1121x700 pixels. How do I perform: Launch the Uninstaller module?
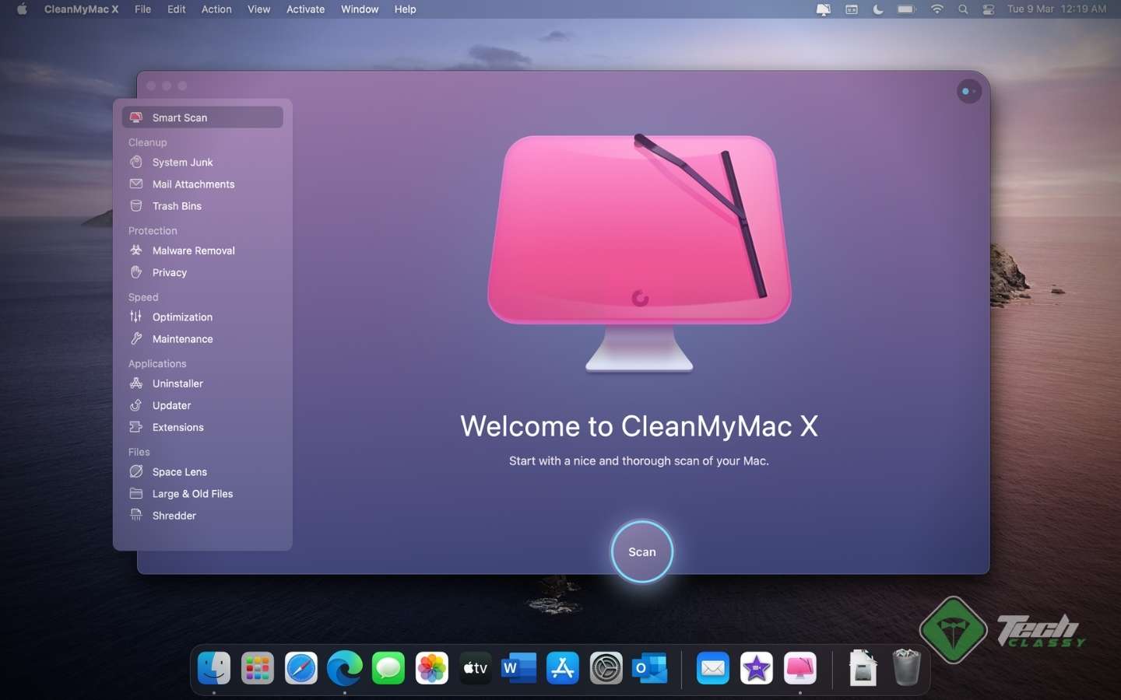click(177, 383)
